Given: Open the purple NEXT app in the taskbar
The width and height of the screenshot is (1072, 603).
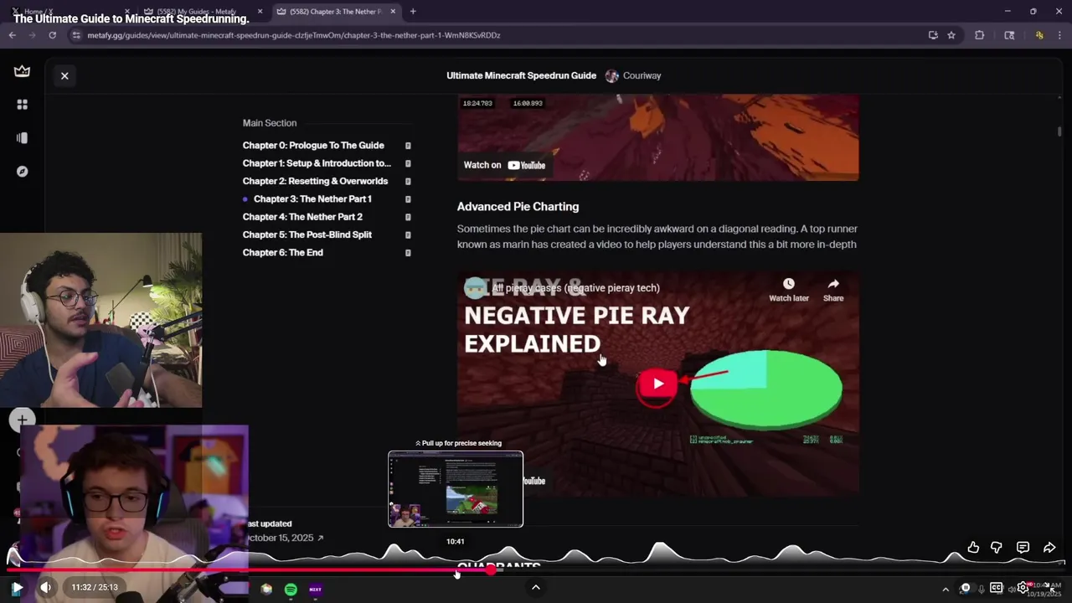Looking at the screenshot, I should click(315, 590).
